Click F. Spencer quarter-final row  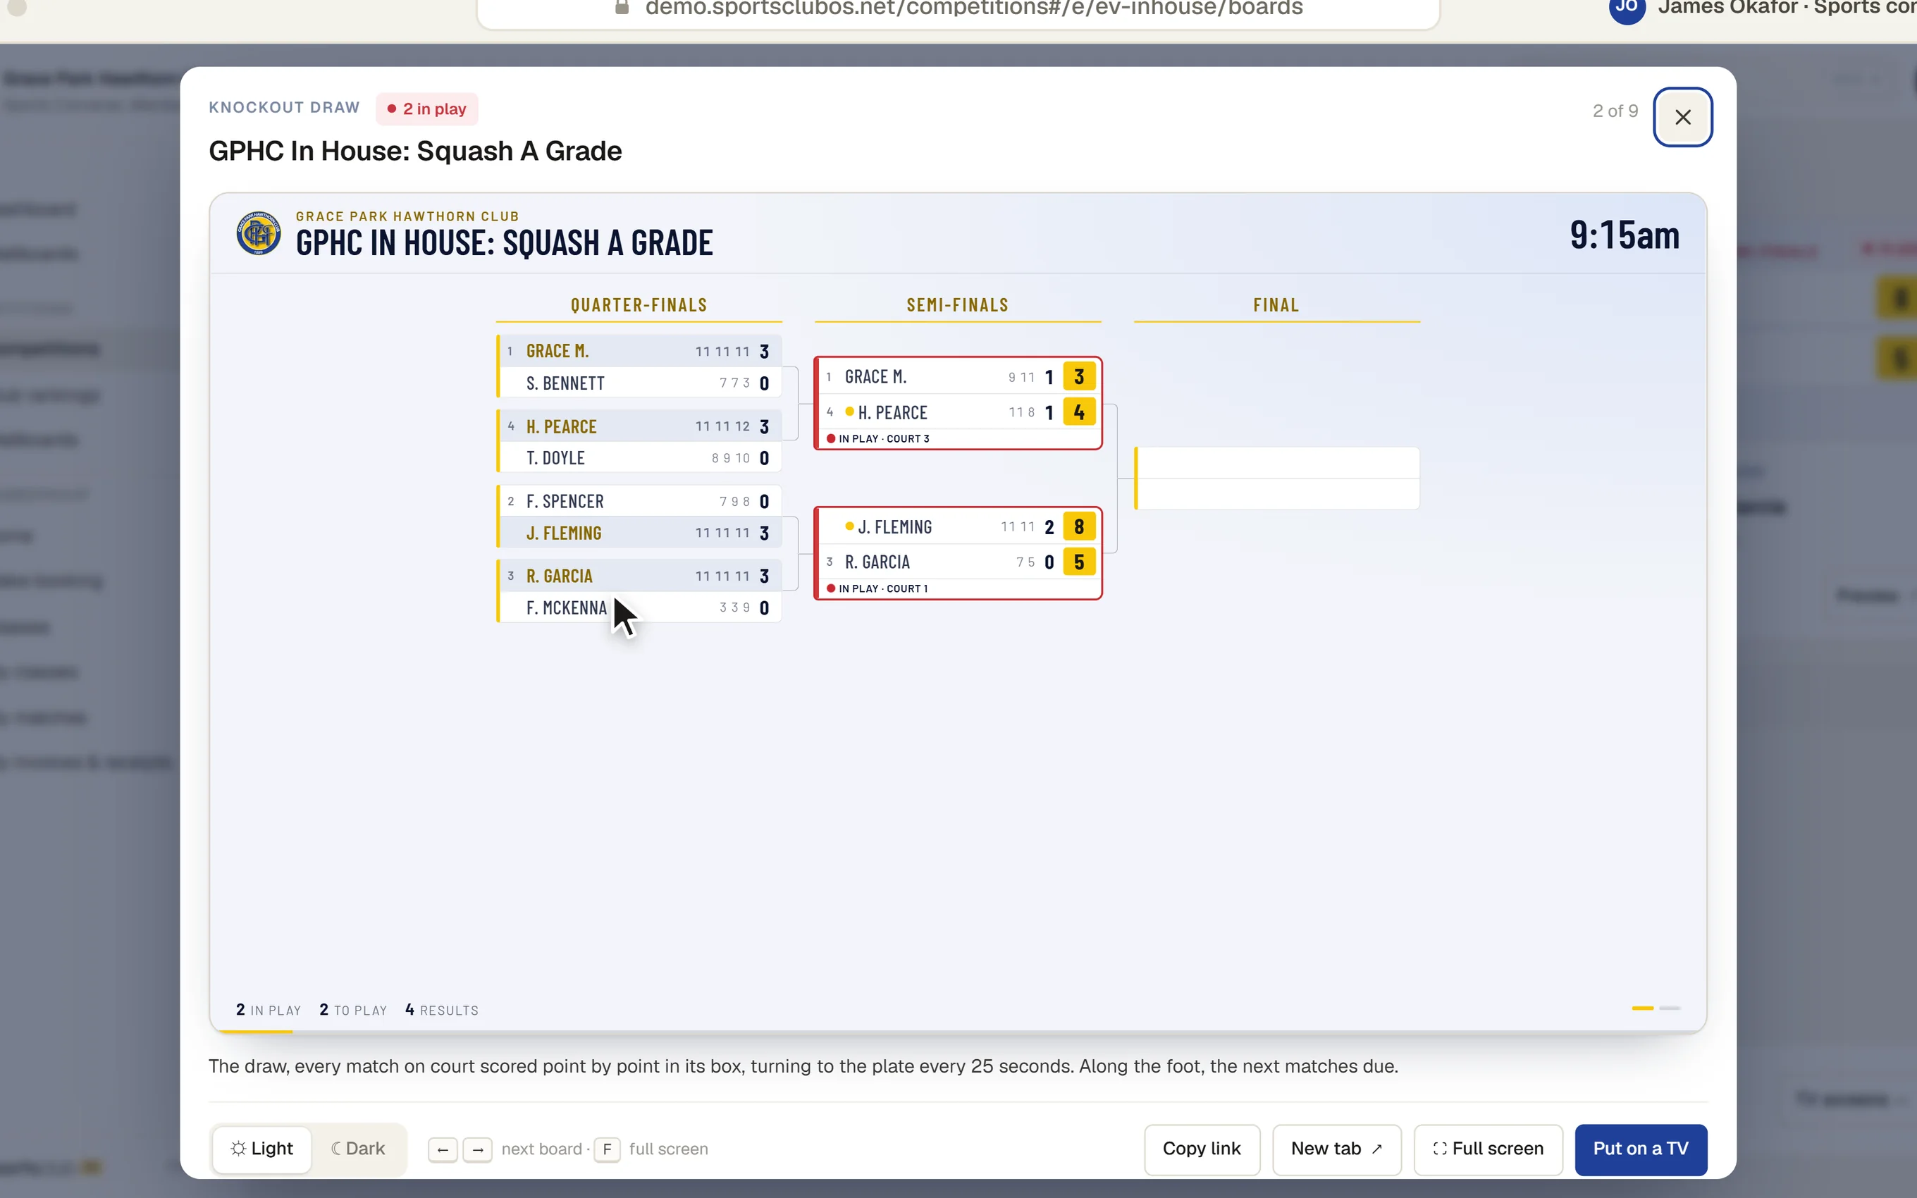click(639, 501)
